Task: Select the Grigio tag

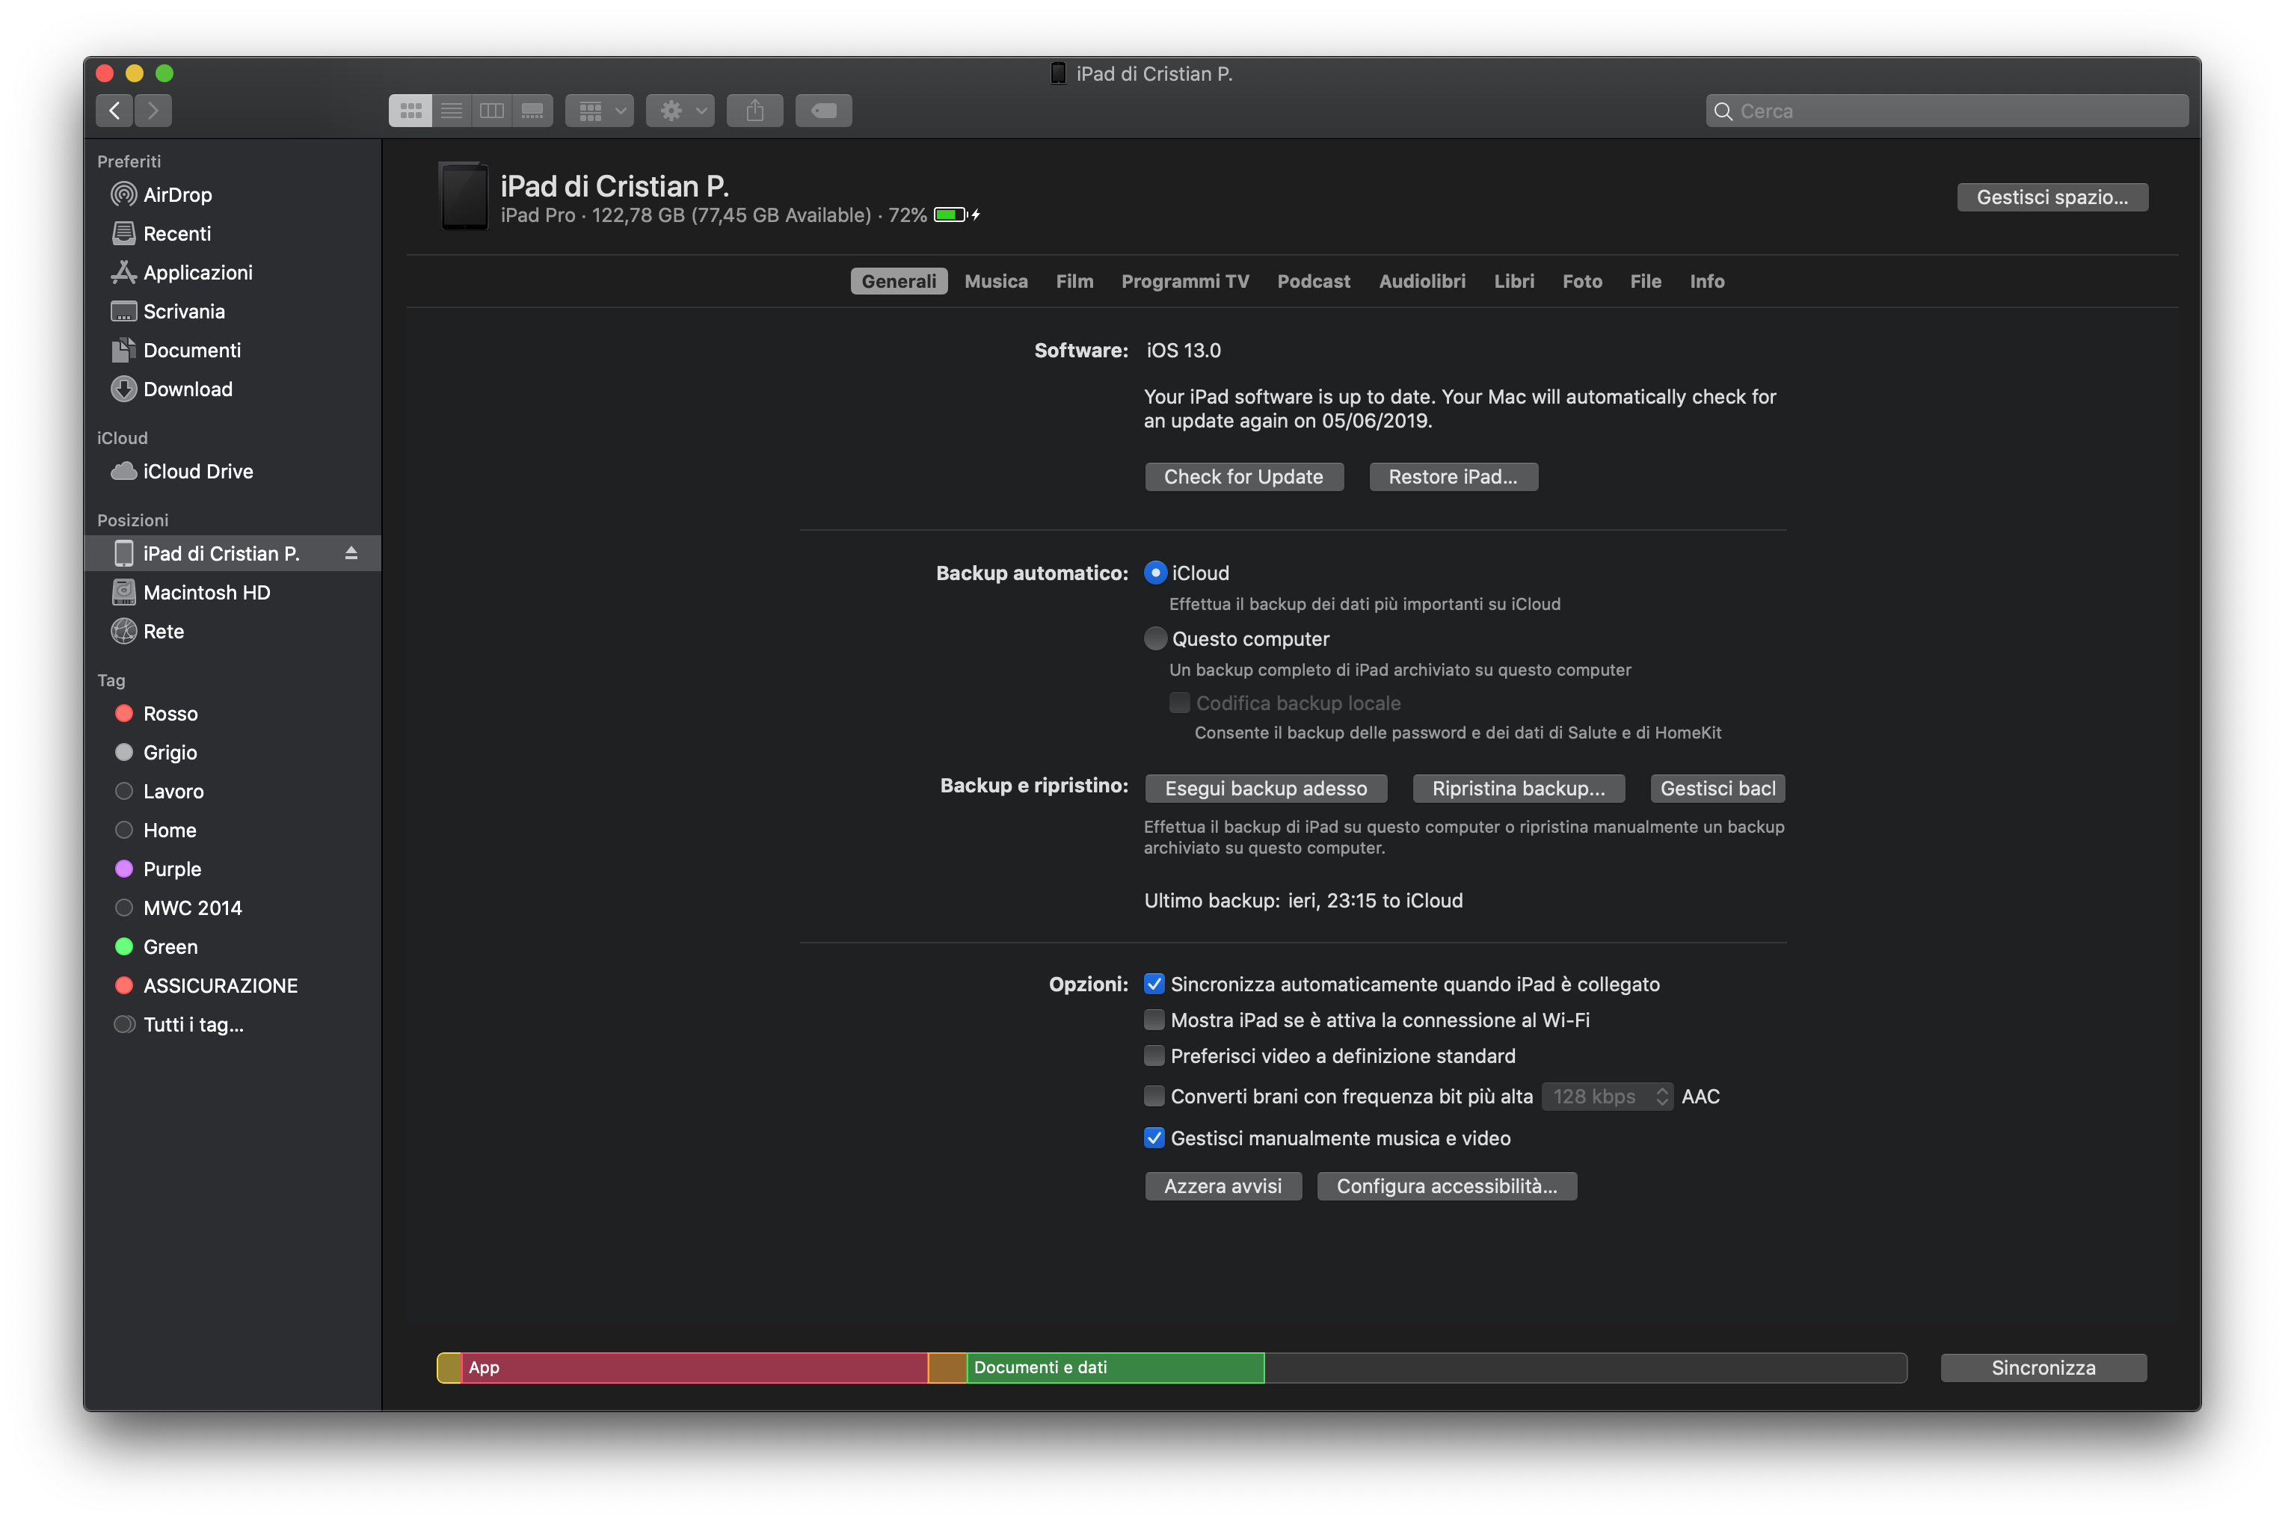Action: [x=233, y=752]
